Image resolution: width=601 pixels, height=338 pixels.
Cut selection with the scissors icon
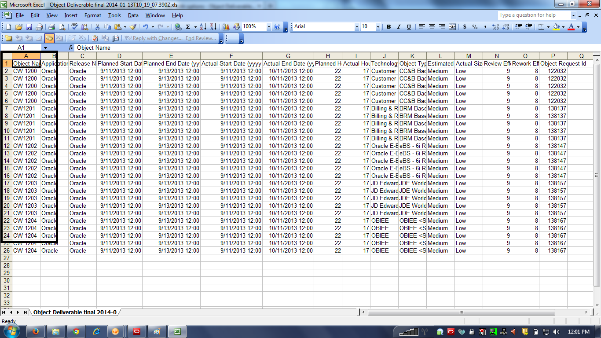pyautogui.click(x=97, y=27)
